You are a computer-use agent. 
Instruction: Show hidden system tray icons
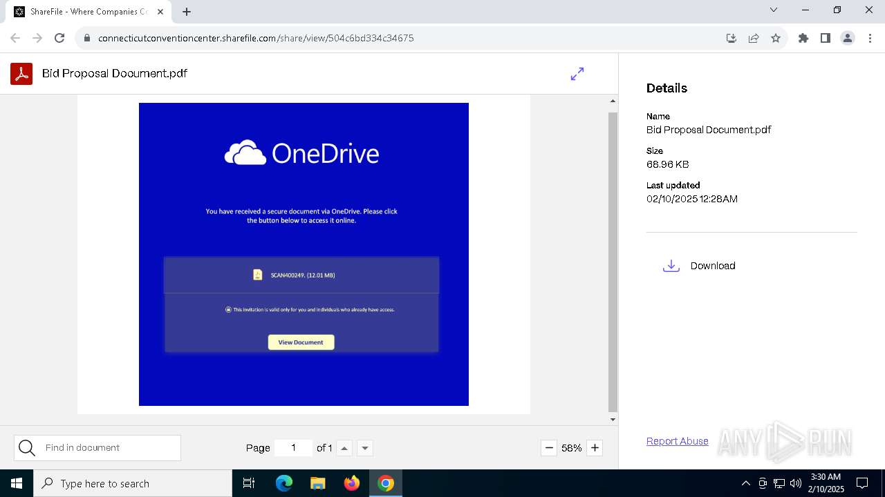[x=745, y=483]
